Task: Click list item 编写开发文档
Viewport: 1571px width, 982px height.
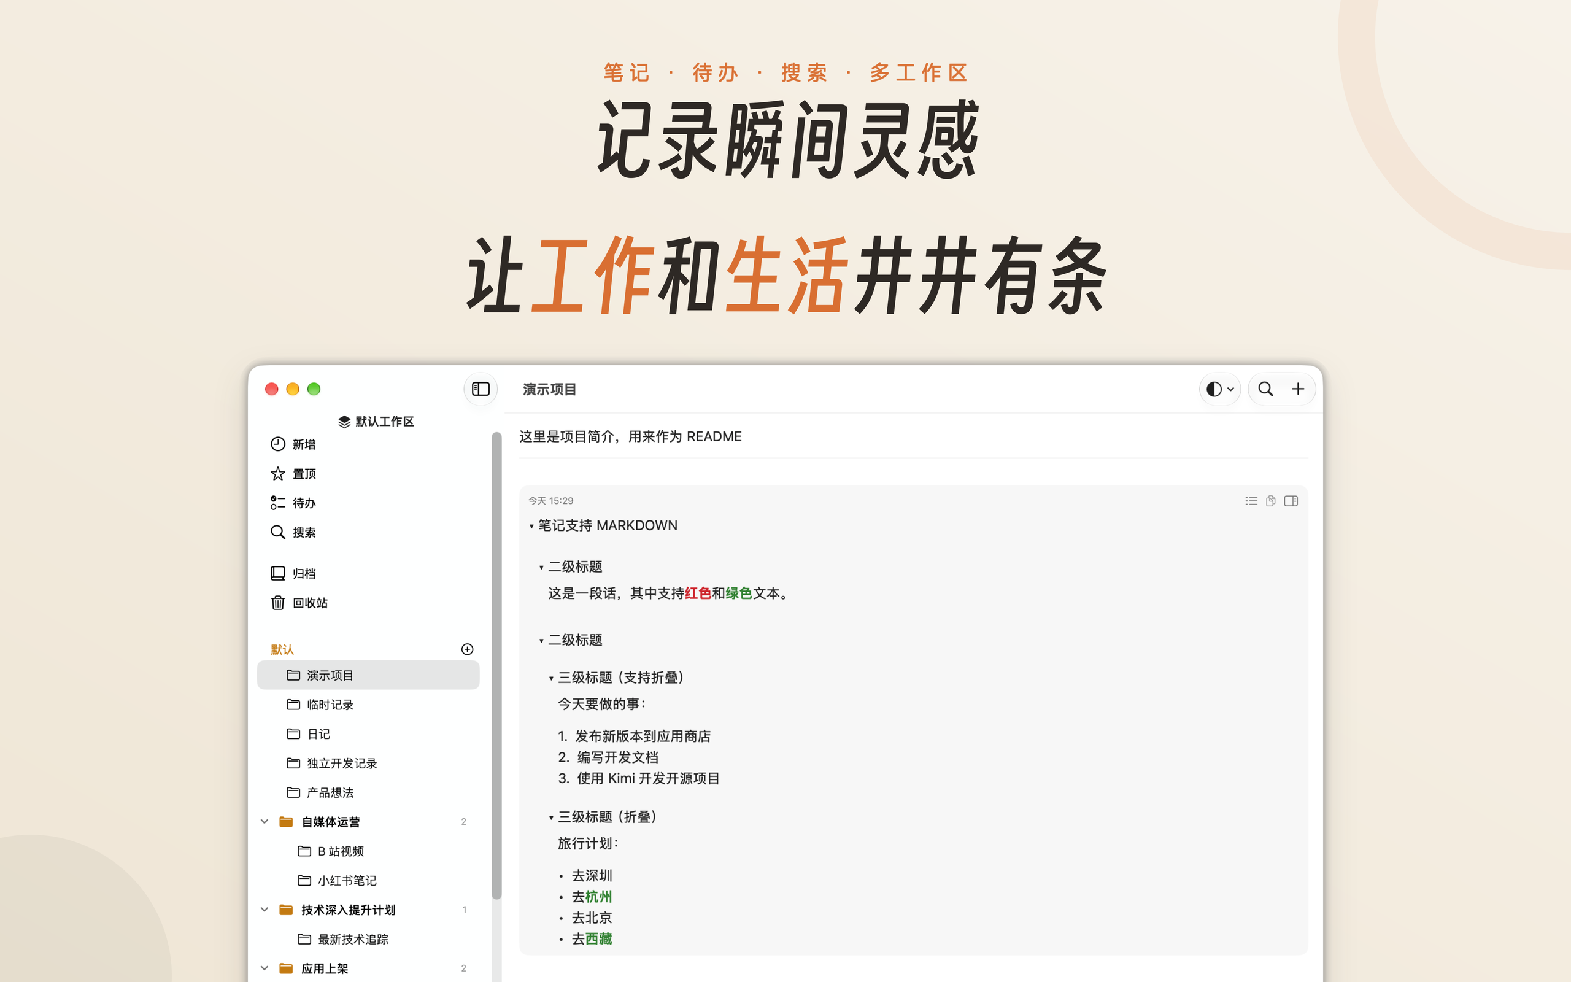Action: 617,757
